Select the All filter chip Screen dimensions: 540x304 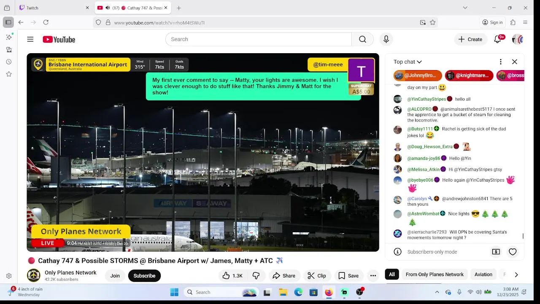pos(392,274)
